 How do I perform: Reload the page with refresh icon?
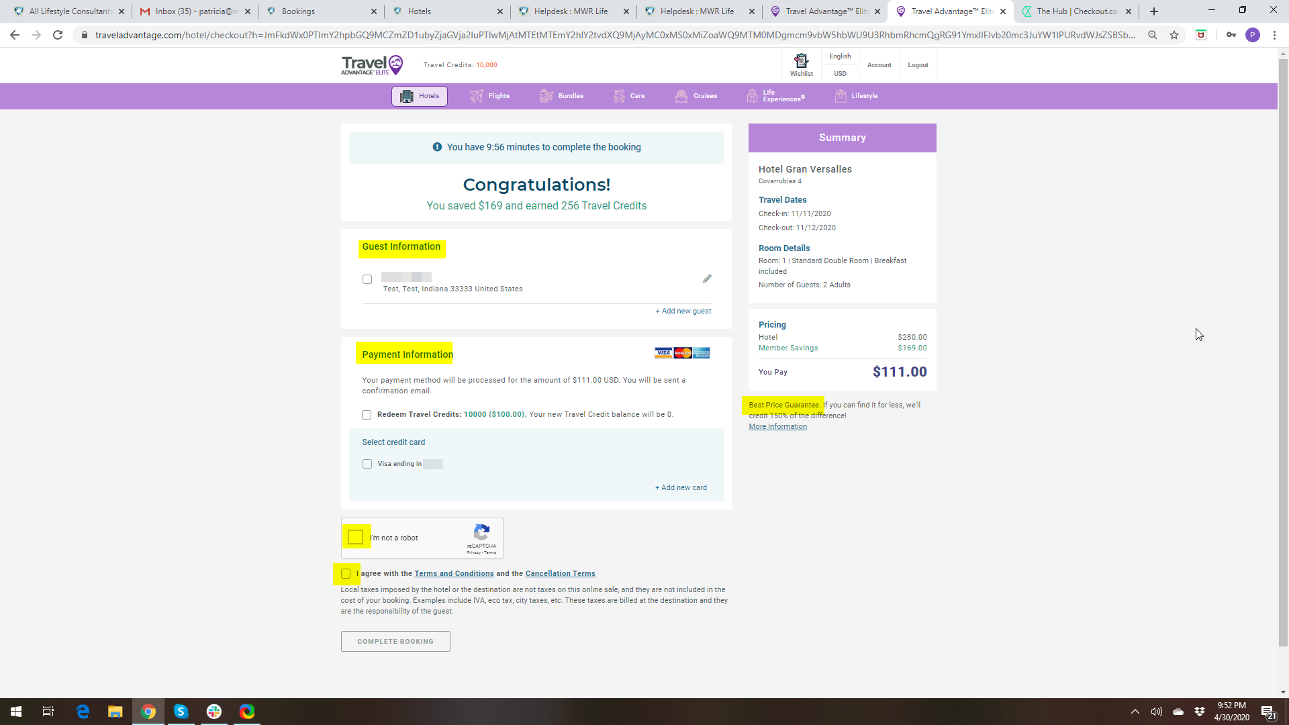[x=58, y=35]
